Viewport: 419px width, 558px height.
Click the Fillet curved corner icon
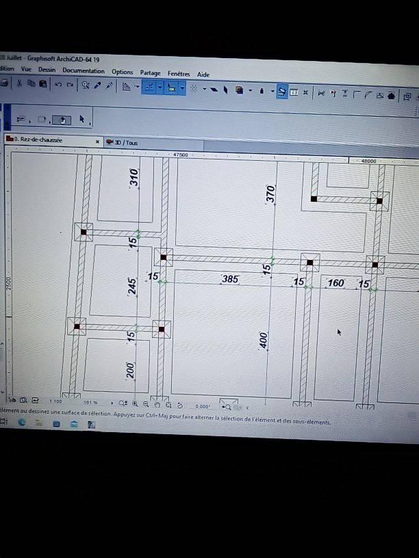(368, 94)
